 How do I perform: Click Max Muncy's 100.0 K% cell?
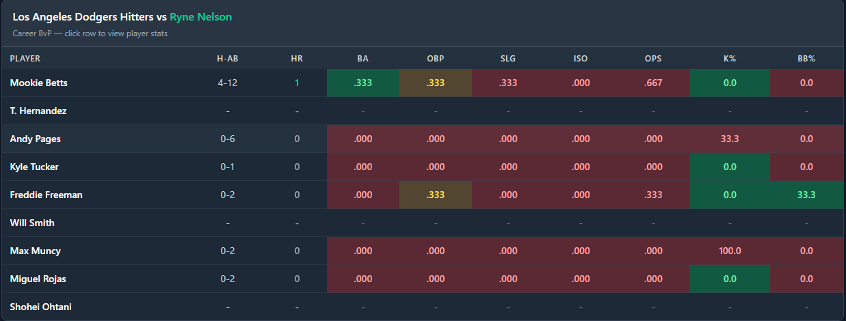click(730, 251)
